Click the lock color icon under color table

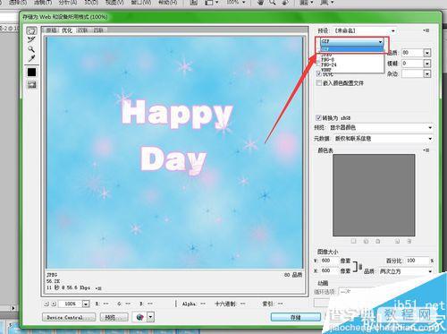pos(378,241)
